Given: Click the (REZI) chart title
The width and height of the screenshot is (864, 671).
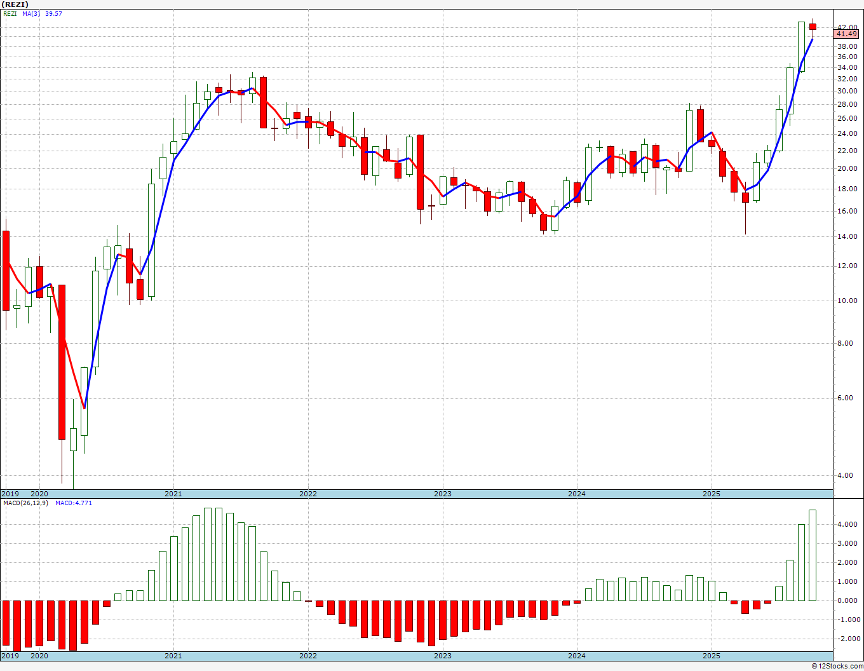Looking at the screenshot, I should [14, 4].
